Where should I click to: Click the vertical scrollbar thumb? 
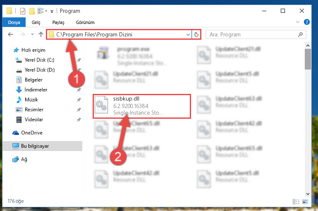pos(308,59)
